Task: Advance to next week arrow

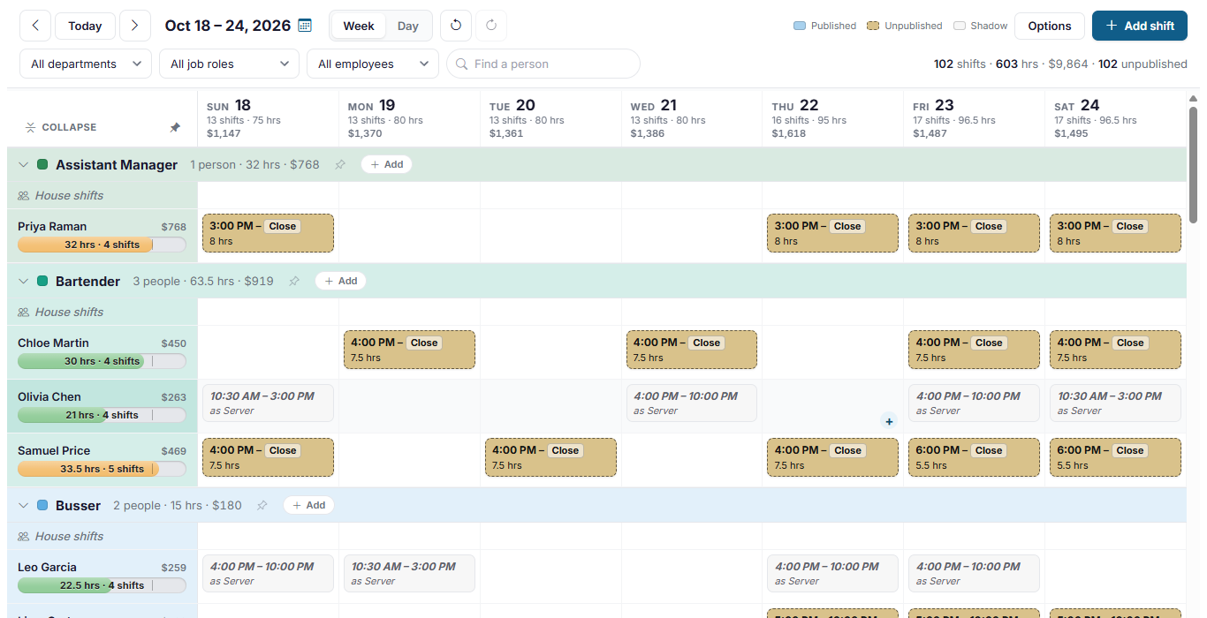Action: (x=134, y=26)
